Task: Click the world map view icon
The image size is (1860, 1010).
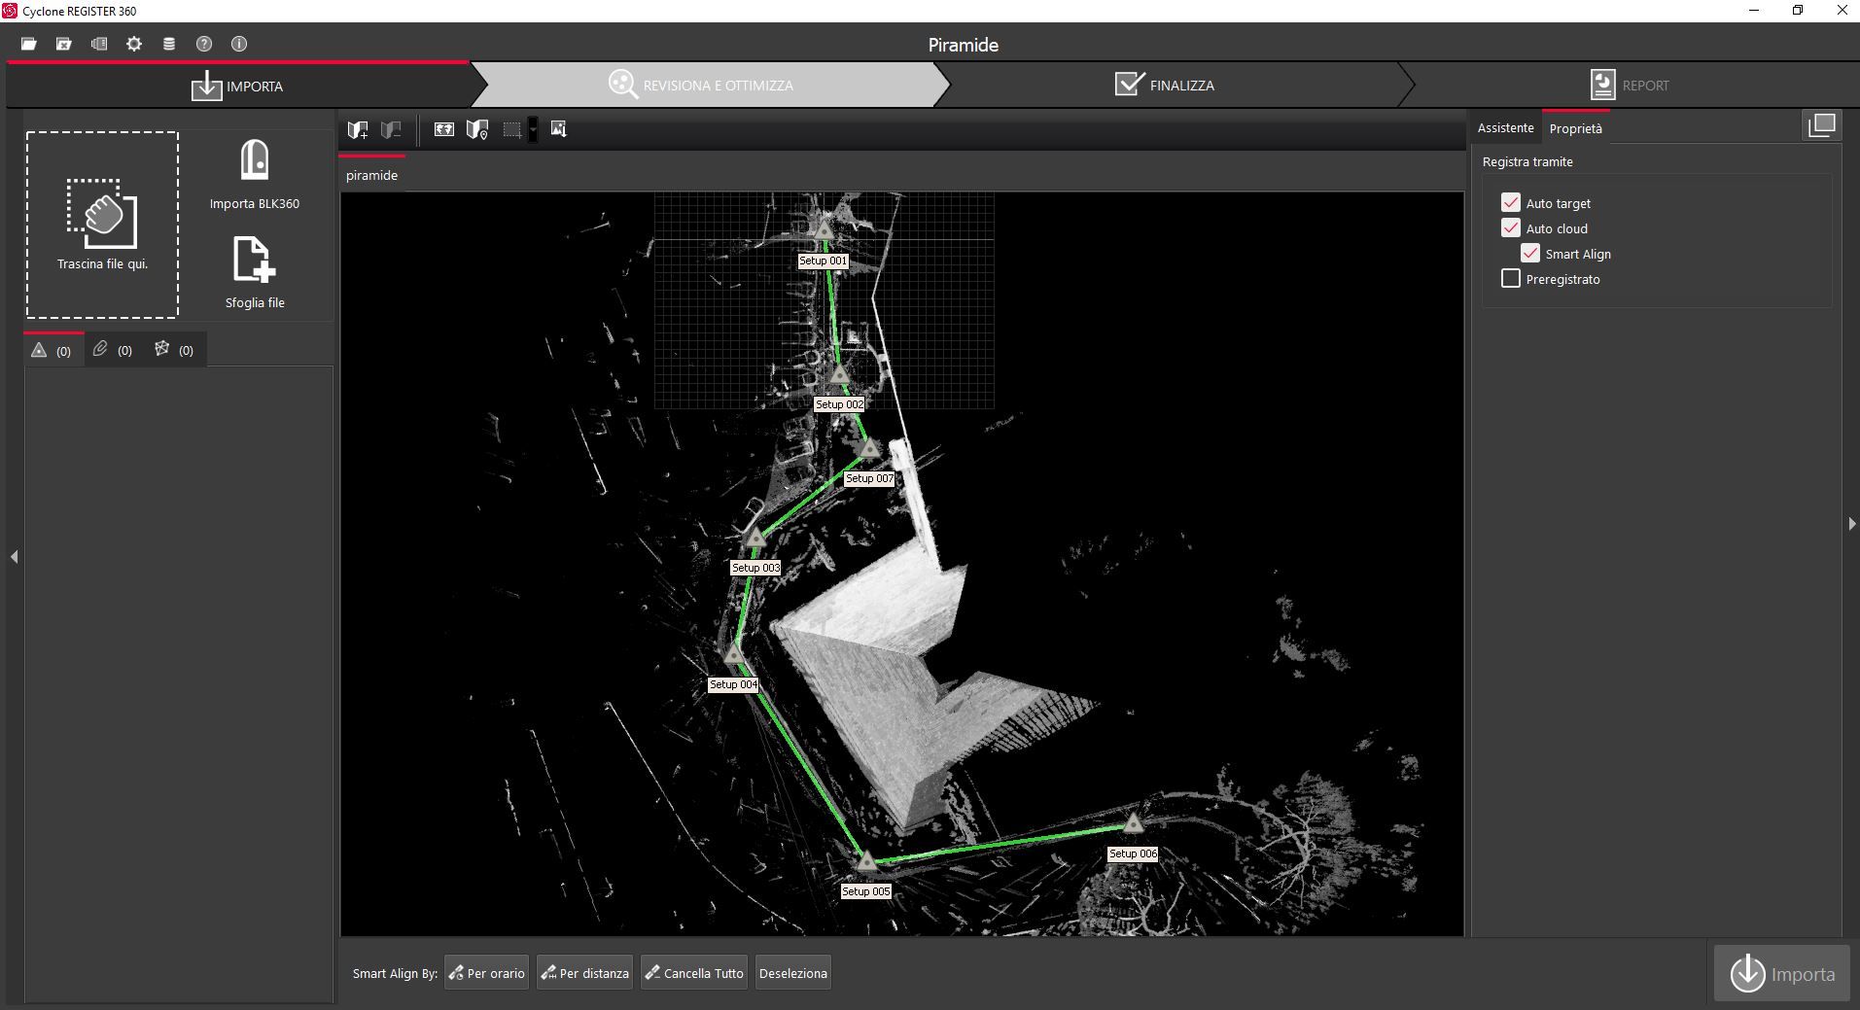Action: pos(443,129)
